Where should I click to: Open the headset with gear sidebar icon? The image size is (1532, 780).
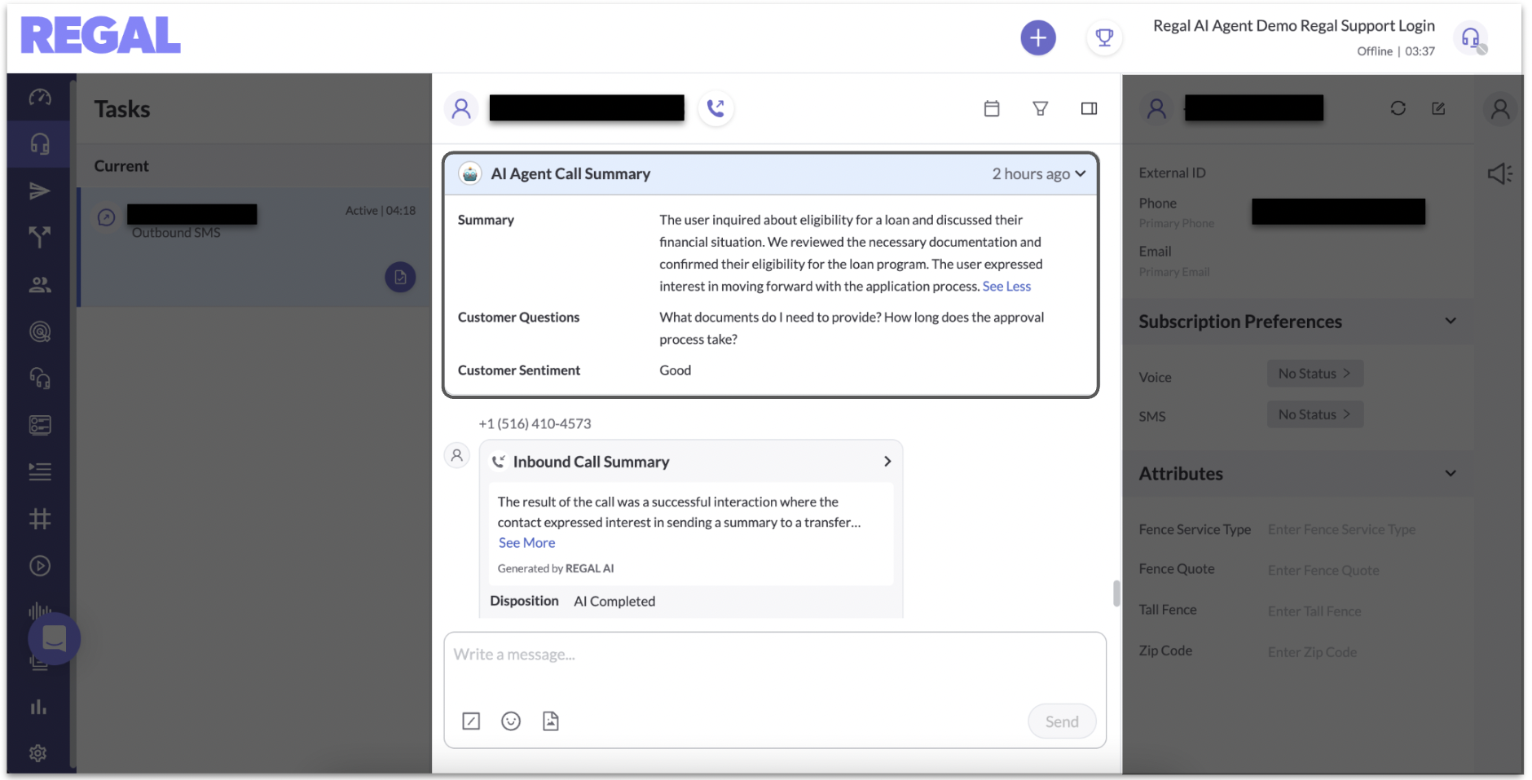tap(40, 379)
